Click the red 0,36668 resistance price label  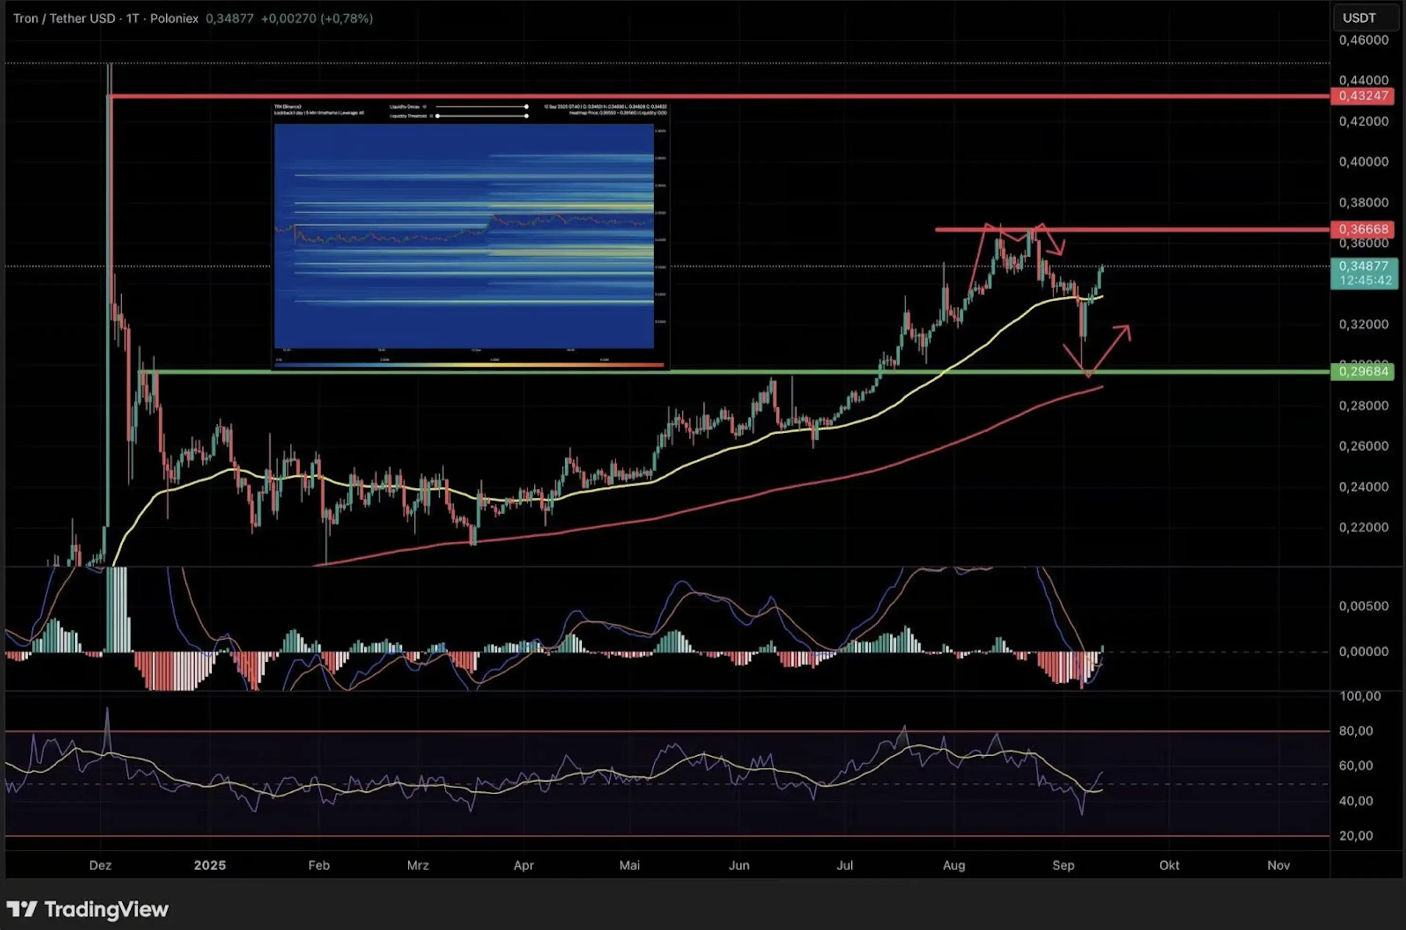(1364, 230)
